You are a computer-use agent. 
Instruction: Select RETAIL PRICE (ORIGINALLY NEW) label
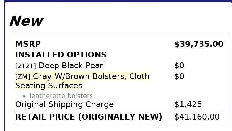click(x=89, y=117)
